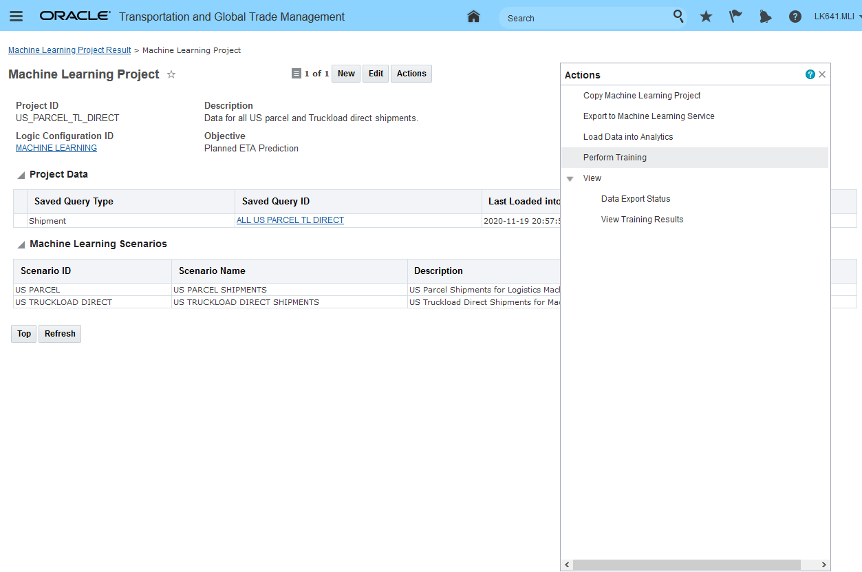862x572 pixels.
Task: Click the Saved Query ID column header
Action: point(358,202)
